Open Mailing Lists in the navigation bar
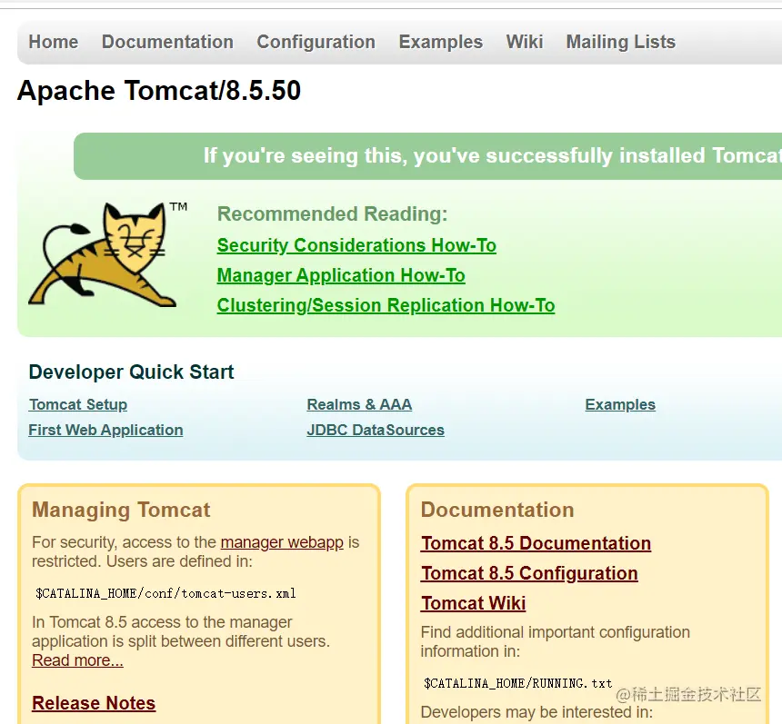 (x=620, y=42)
